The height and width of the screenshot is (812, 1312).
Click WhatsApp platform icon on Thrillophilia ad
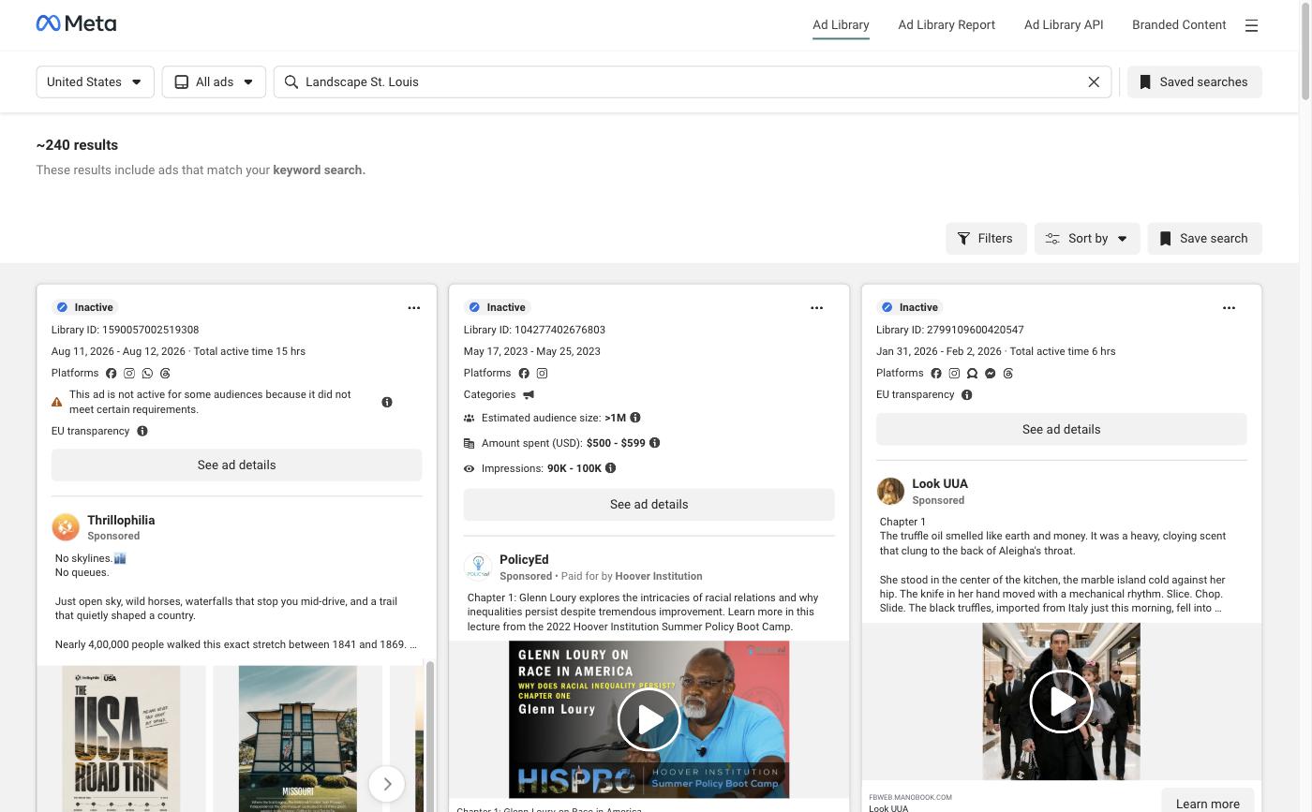pyautogui.click(x=147, y=374)
